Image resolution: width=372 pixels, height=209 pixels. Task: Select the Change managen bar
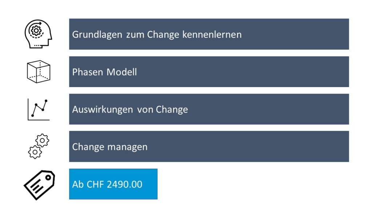coord(209,147)
